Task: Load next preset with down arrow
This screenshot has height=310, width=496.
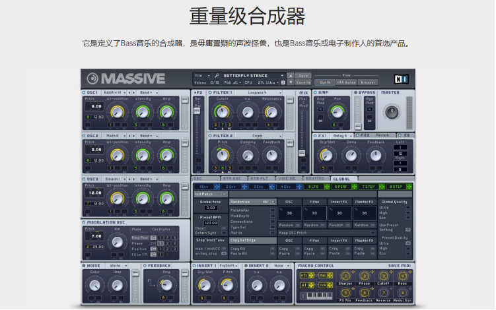Action: [x=291, y=82]
